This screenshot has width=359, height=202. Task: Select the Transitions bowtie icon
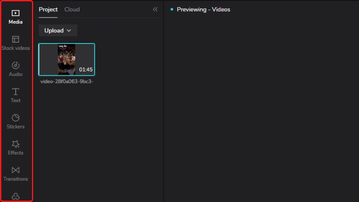[x=16, y=170]
